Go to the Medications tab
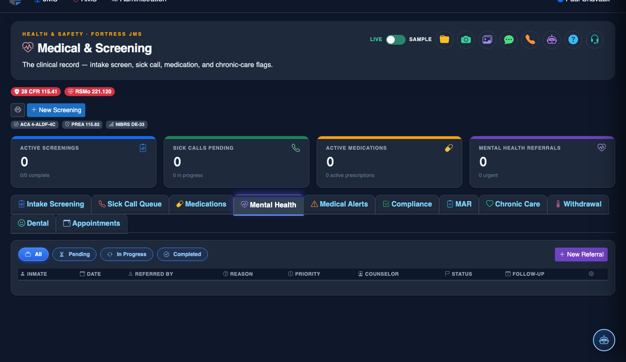Image resolution: width=626 pixels, height=362 pixels. [x=201, y=204]
